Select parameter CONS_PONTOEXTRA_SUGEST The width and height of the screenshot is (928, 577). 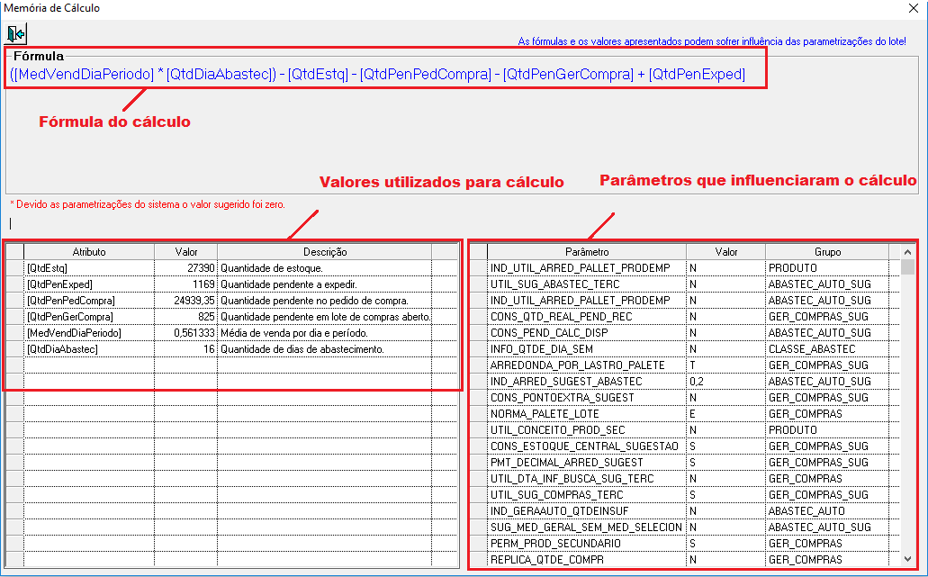[587, 398]
